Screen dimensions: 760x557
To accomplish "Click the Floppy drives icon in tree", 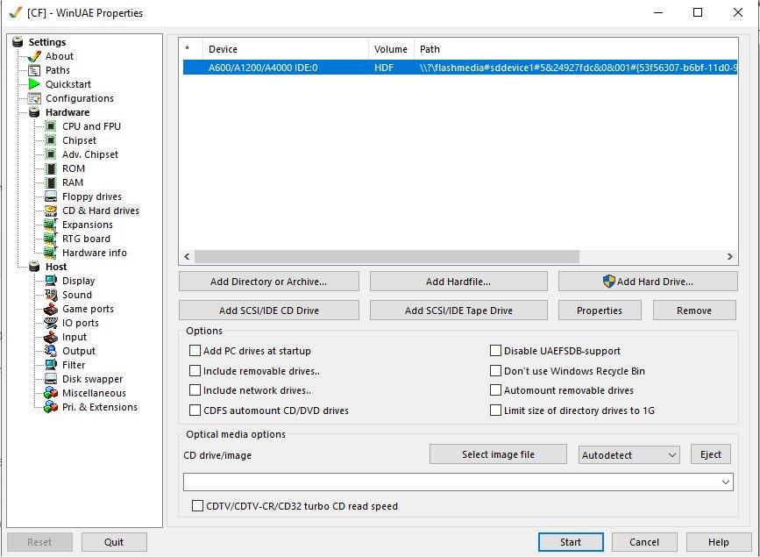I will pos(51,196).
